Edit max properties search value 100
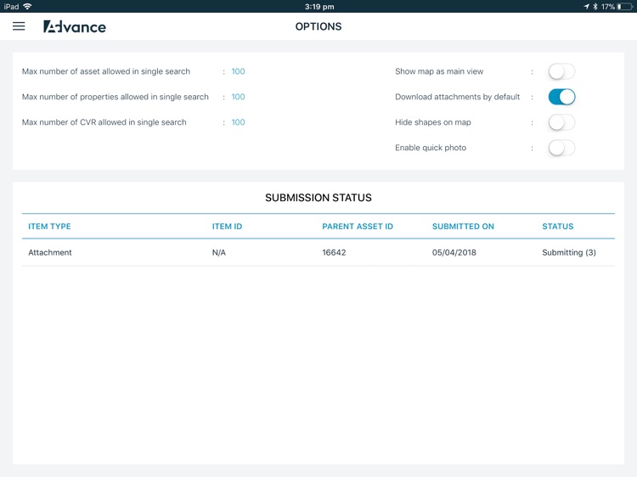Screen dimensions: 637x477 (x=238, y=97)
